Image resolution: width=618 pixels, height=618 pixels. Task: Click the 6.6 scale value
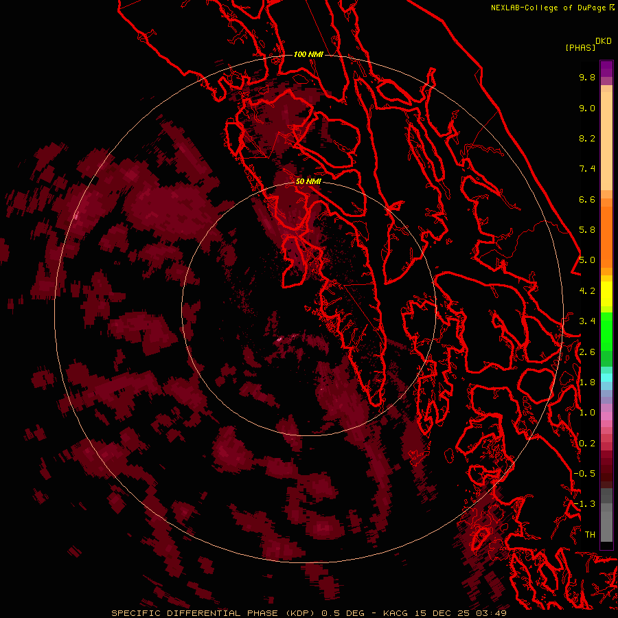point(587,199)
